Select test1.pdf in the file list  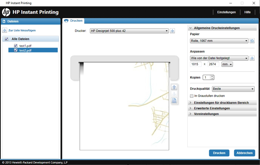pos(25,46)
